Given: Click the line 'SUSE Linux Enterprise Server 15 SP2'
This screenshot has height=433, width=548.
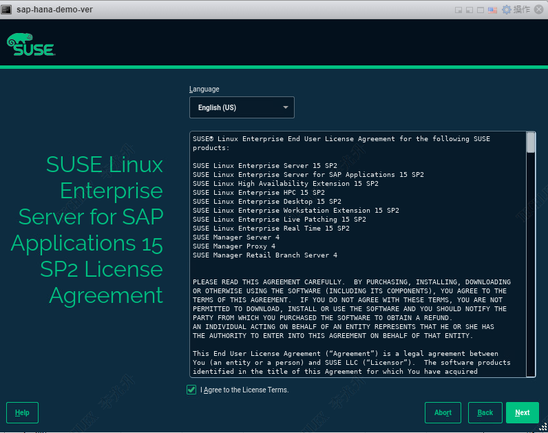Looking at the screenshot, I should (265, 166).
